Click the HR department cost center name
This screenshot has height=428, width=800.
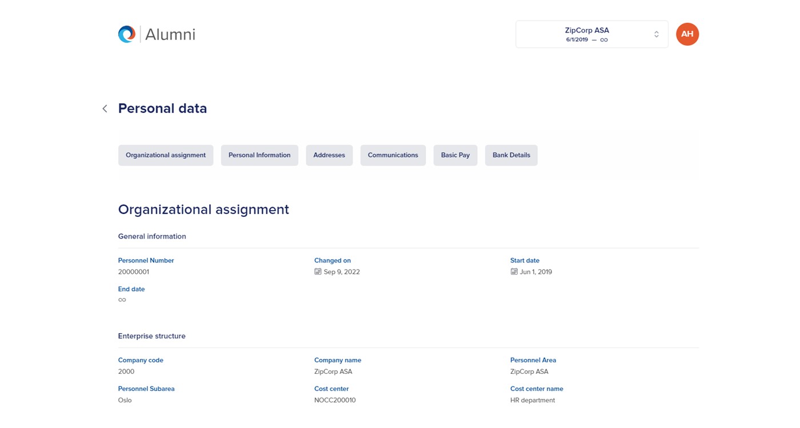(x=532, y=401)
